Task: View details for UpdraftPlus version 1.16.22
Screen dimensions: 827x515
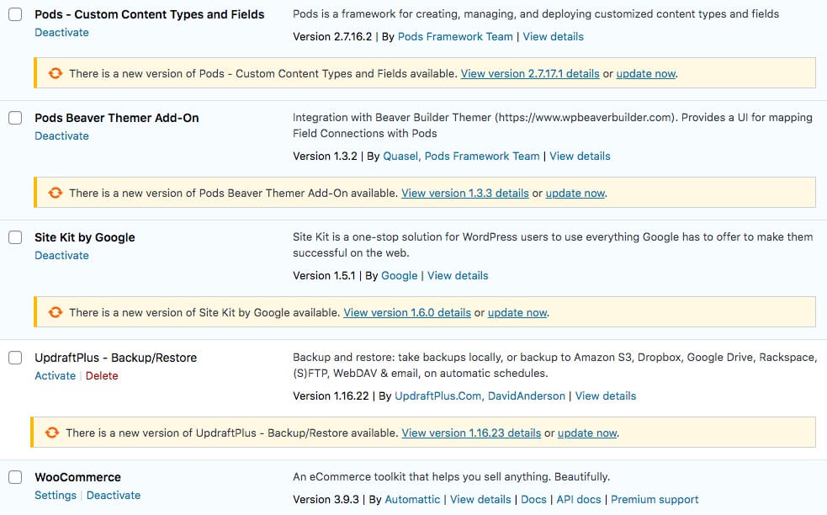Action: (x=606, y=396)
